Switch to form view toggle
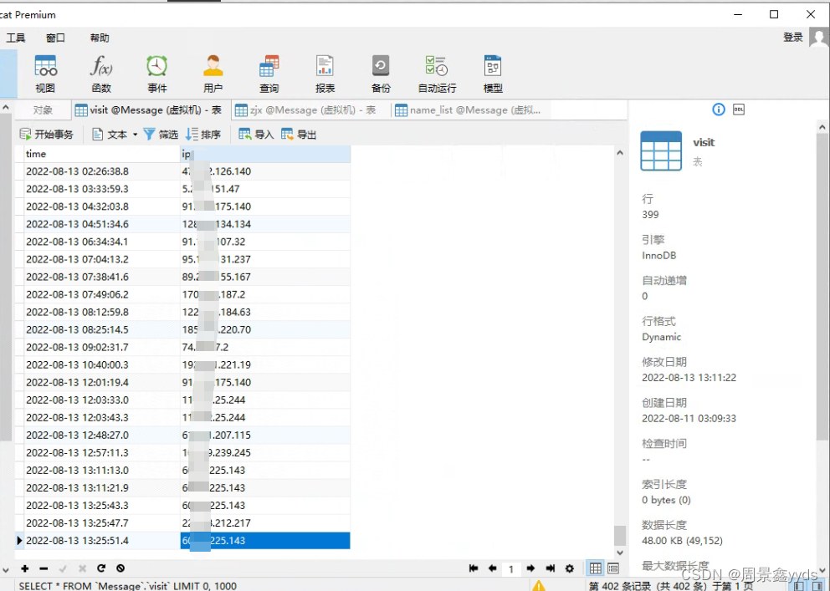830x591 pixels. pyautogui.click(x=613, y=568)
